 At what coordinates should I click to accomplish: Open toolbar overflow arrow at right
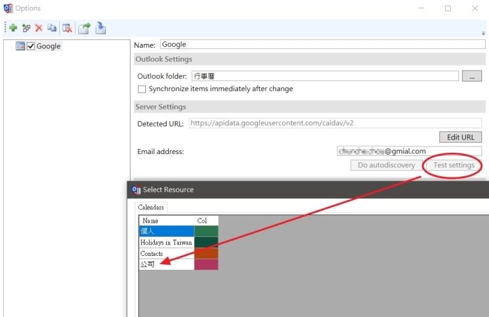[x=483, y=33]
